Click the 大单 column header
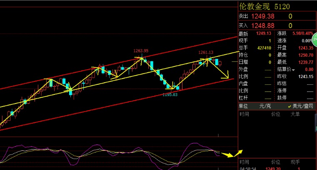The height and width of the screenshot is (170, 317). pyautogui.click(x=295, y=114)
